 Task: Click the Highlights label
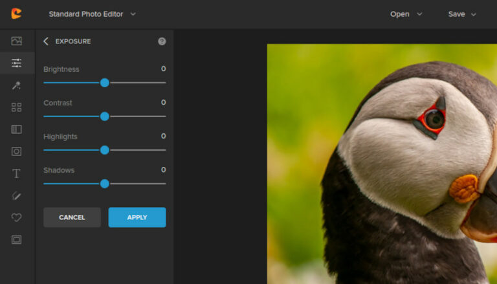pyautogui.click(x=60, y=137)
